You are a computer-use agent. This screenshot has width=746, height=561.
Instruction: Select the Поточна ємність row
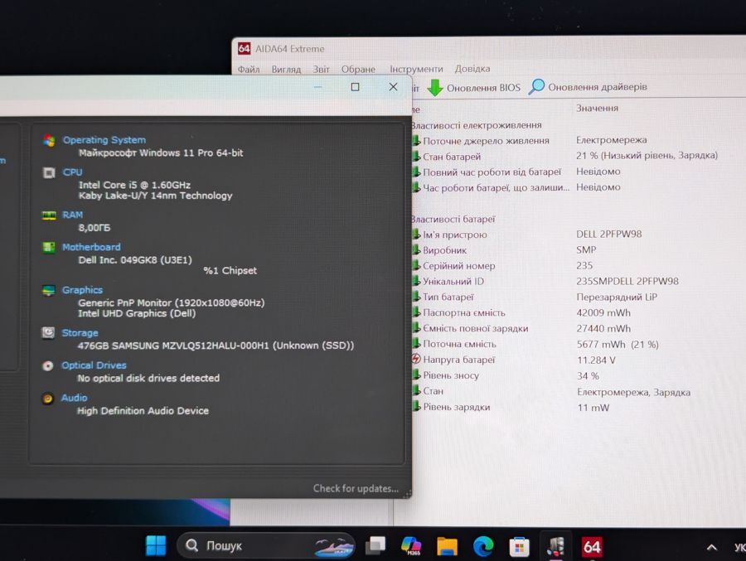click(x=566, y=344)
